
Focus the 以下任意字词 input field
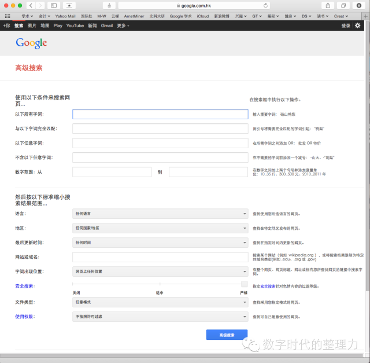pos(160,143)
